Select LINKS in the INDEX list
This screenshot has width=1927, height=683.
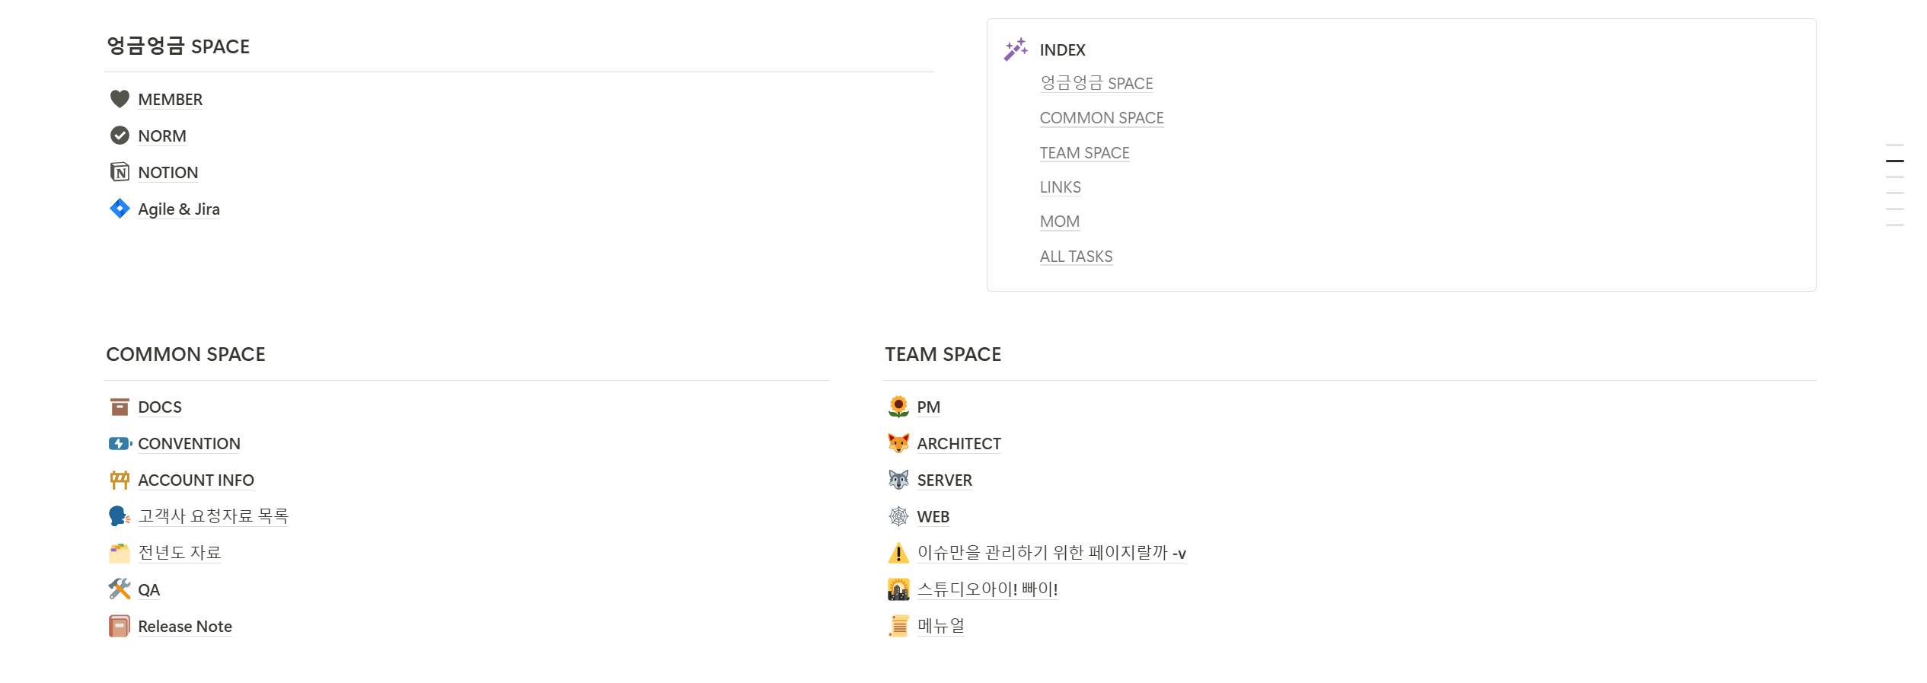coord(1060,187)
